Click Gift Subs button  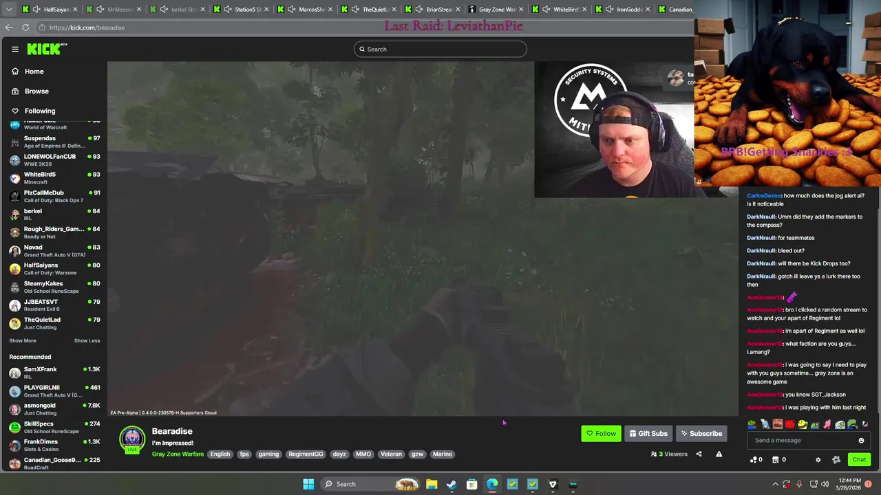point(648,433)
